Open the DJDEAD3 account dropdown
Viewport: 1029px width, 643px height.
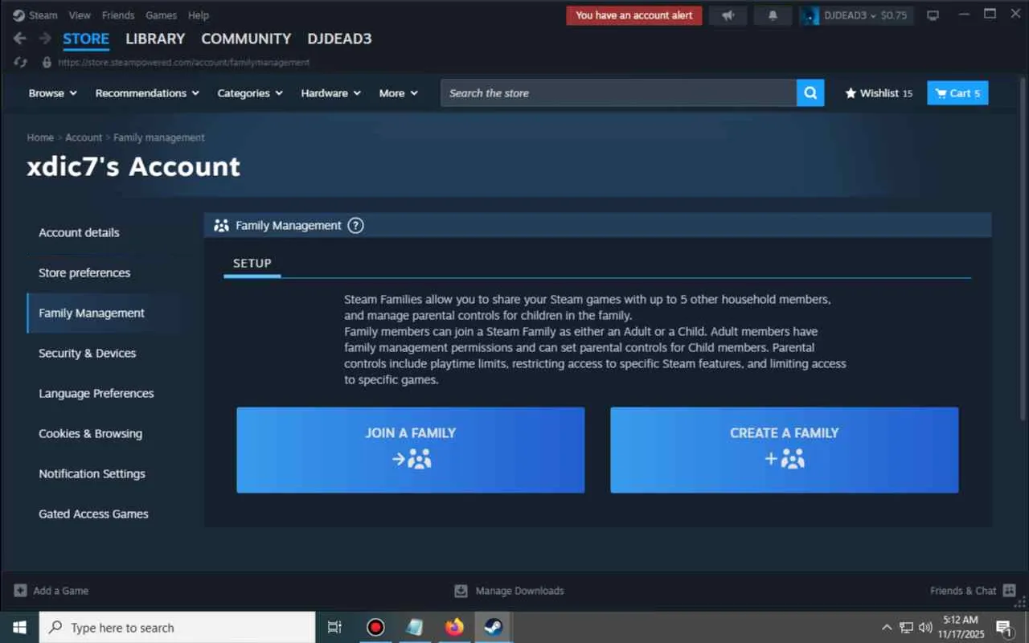866,15
